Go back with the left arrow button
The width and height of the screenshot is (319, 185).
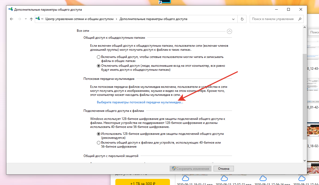(x=12, y=19)
